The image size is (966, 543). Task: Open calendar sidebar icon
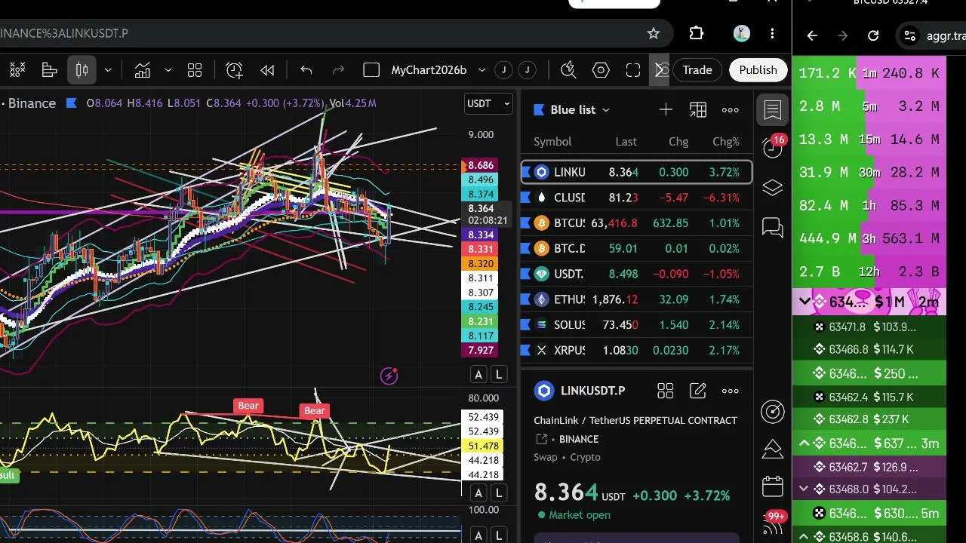point(773,486)
